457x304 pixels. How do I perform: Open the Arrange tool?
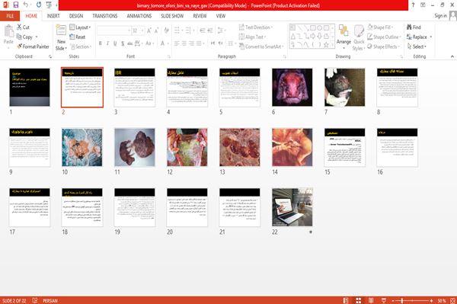coord(344,37)
